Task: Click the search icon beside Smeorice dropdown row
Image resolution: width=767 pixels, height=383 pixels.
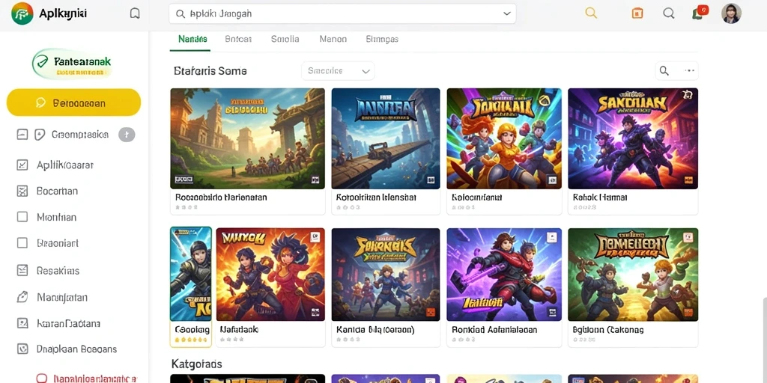Action: 664,71
